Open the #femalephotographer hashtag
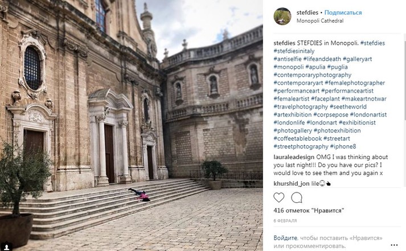 coord(355,83)
